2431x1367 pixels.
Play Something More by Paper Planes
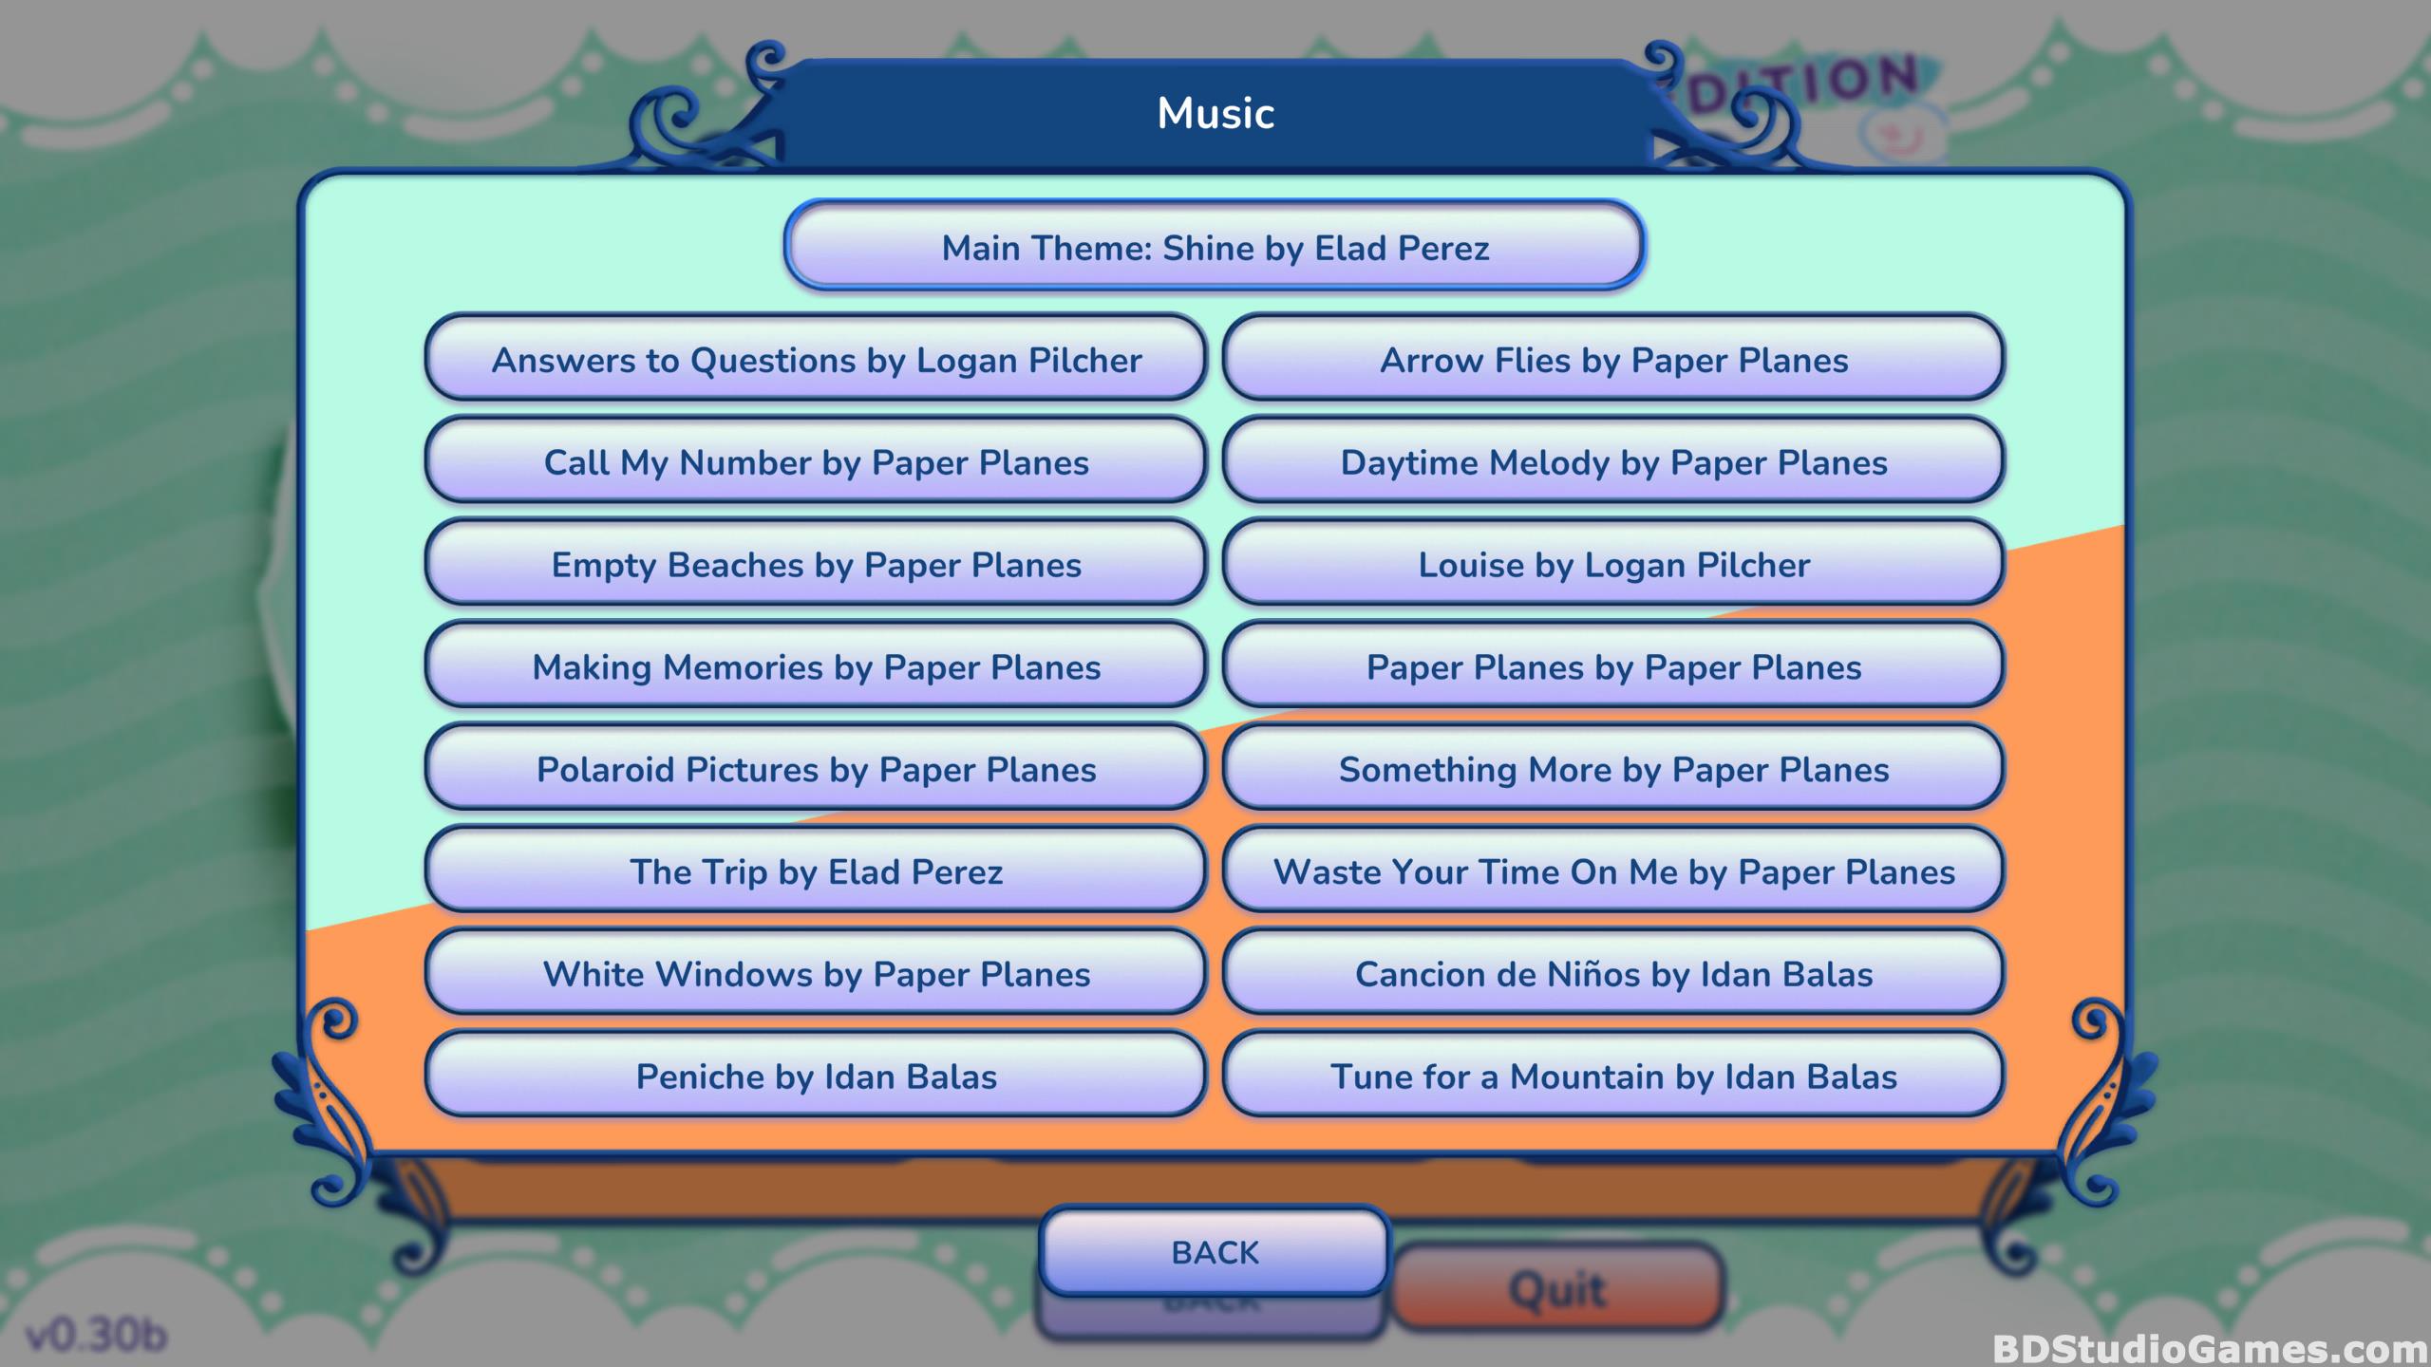pos(1614,768)
